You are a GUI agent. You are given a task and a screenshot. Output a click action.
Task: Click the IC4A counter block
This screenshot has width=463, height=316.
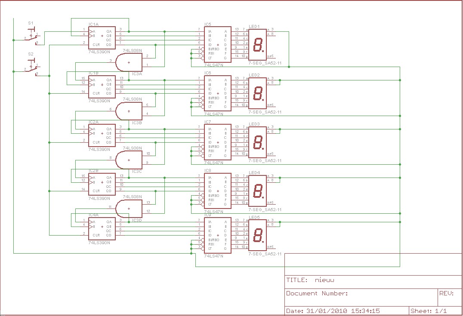click(x=102, y=229)
